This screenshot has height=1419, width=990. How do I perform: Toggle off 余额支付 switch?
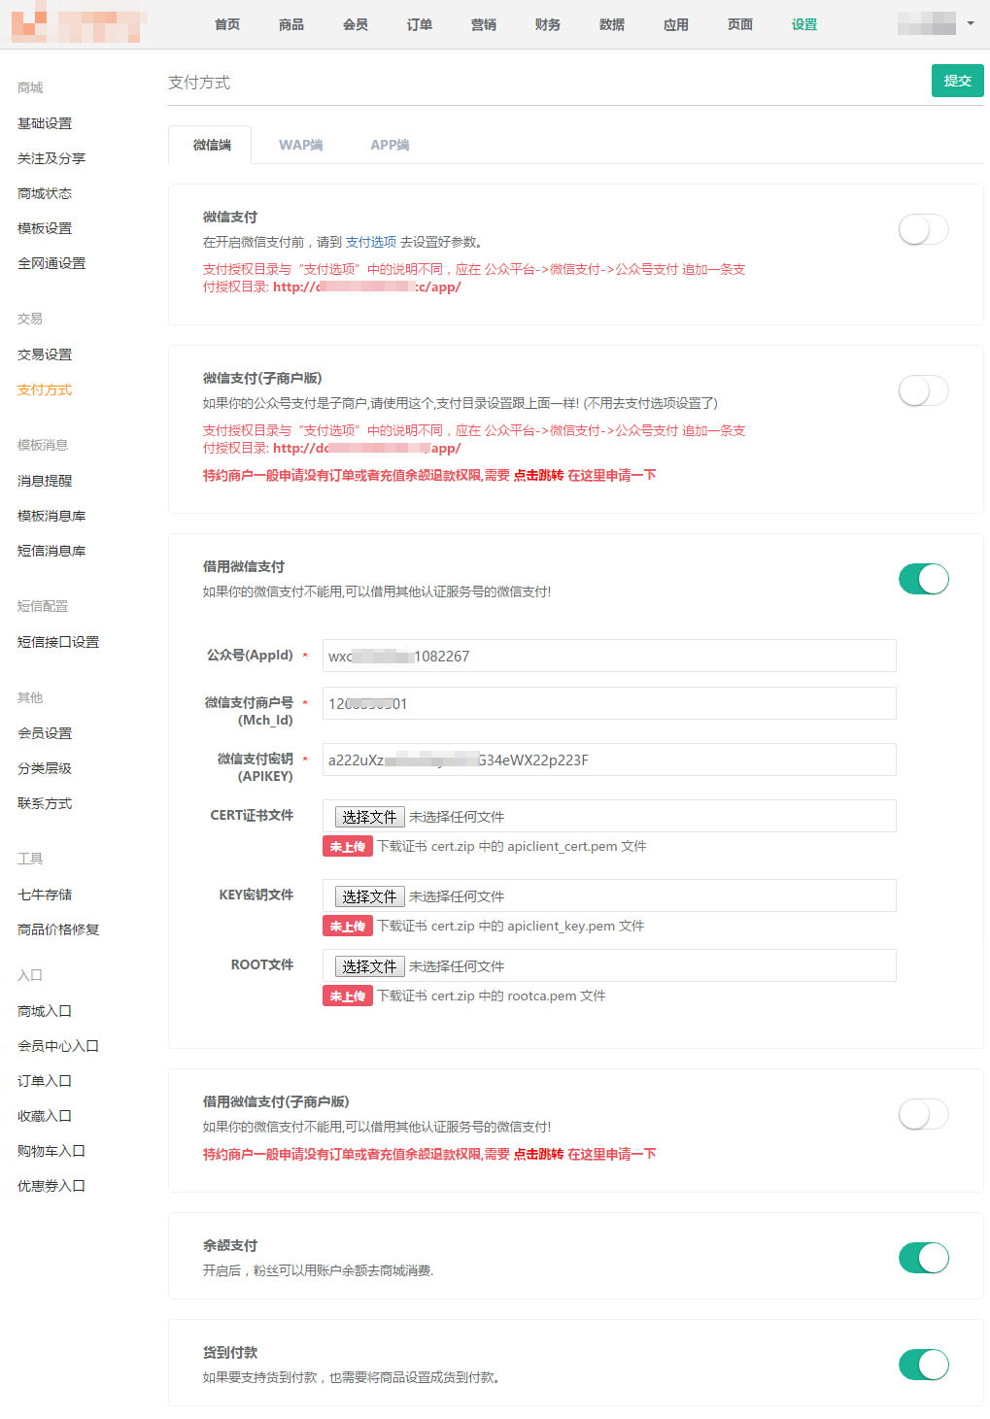[x=923, y=1258]
